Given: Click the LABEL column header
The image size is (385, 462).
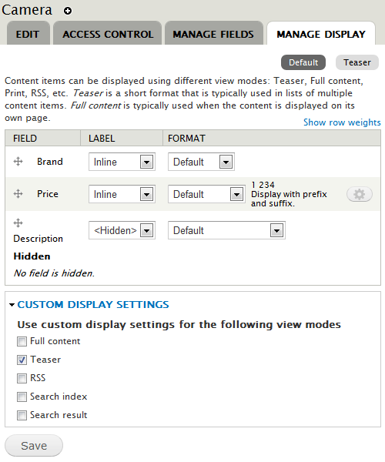Looking at the screenshot, I should [x=102, y=138].
